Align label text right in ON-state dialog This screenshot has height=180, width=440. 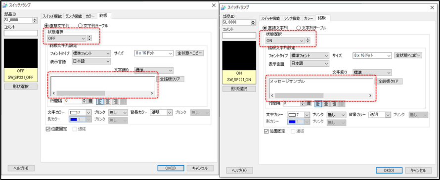334,103
